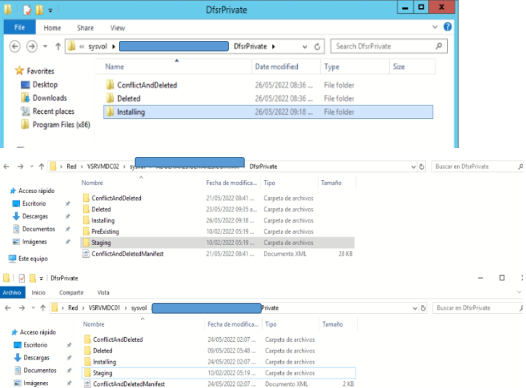This screenshot has width=526, height=388.
Task: Open Desktop in Favorites list
Action: tap(45, 84)
